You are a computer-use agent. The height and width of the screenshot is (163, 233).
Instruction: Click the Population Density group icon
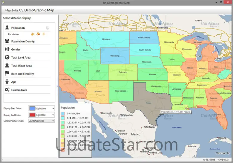click(7, 41)
